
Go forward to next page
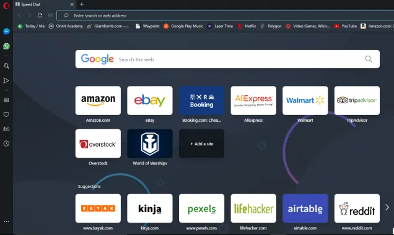pyautogui.click(x=29, y=15)
